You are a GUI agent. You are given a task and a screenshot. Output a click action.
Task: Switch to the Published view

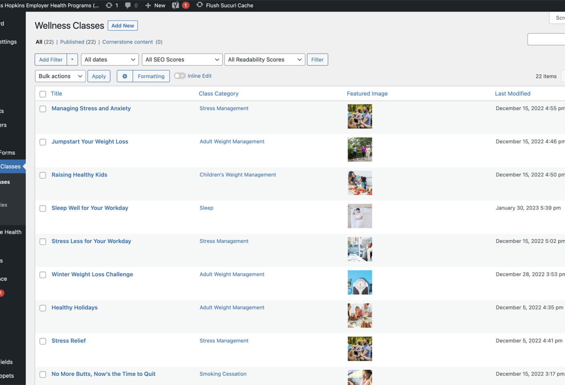click(72, 42)
